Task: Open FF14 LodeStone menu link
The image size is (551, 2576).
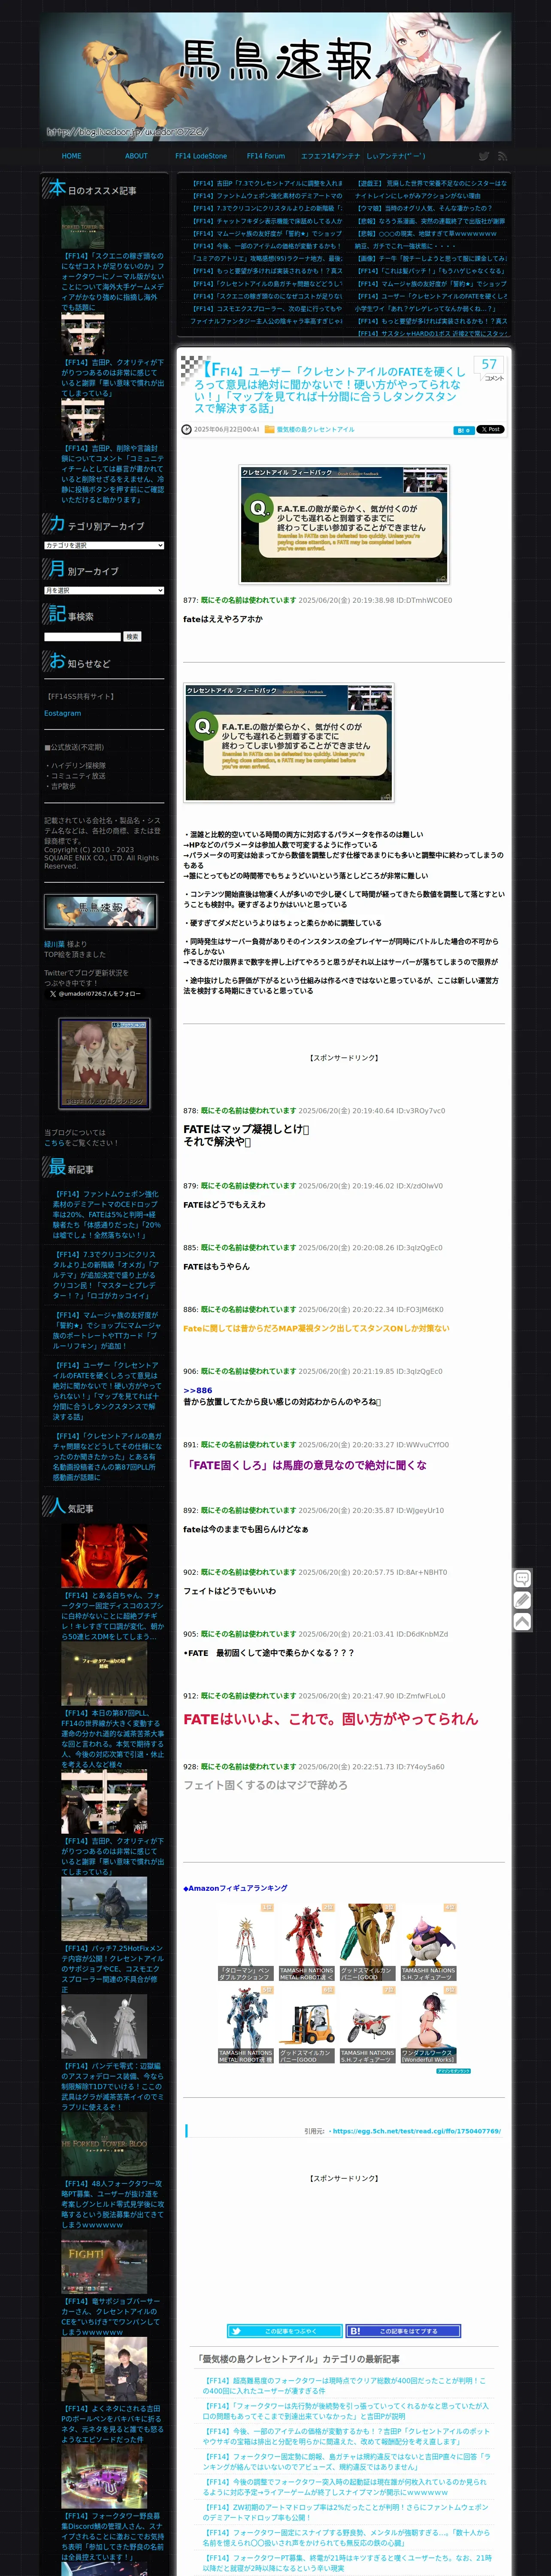Action: [201, 156]
